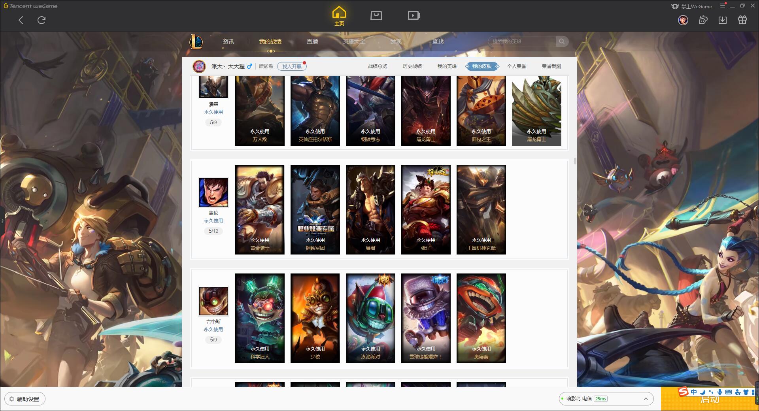759x411 pixels.
Task: Open the user avatar icon at top right
Action: (x=683, y=20)
